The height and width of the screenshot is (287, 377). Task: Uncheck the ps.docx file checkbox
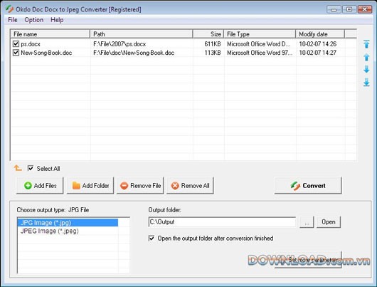(x=16, y=44)
